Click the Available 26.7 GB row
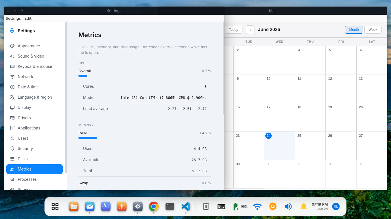Screen dimensions: 391x219 click(x=145, y=160)
